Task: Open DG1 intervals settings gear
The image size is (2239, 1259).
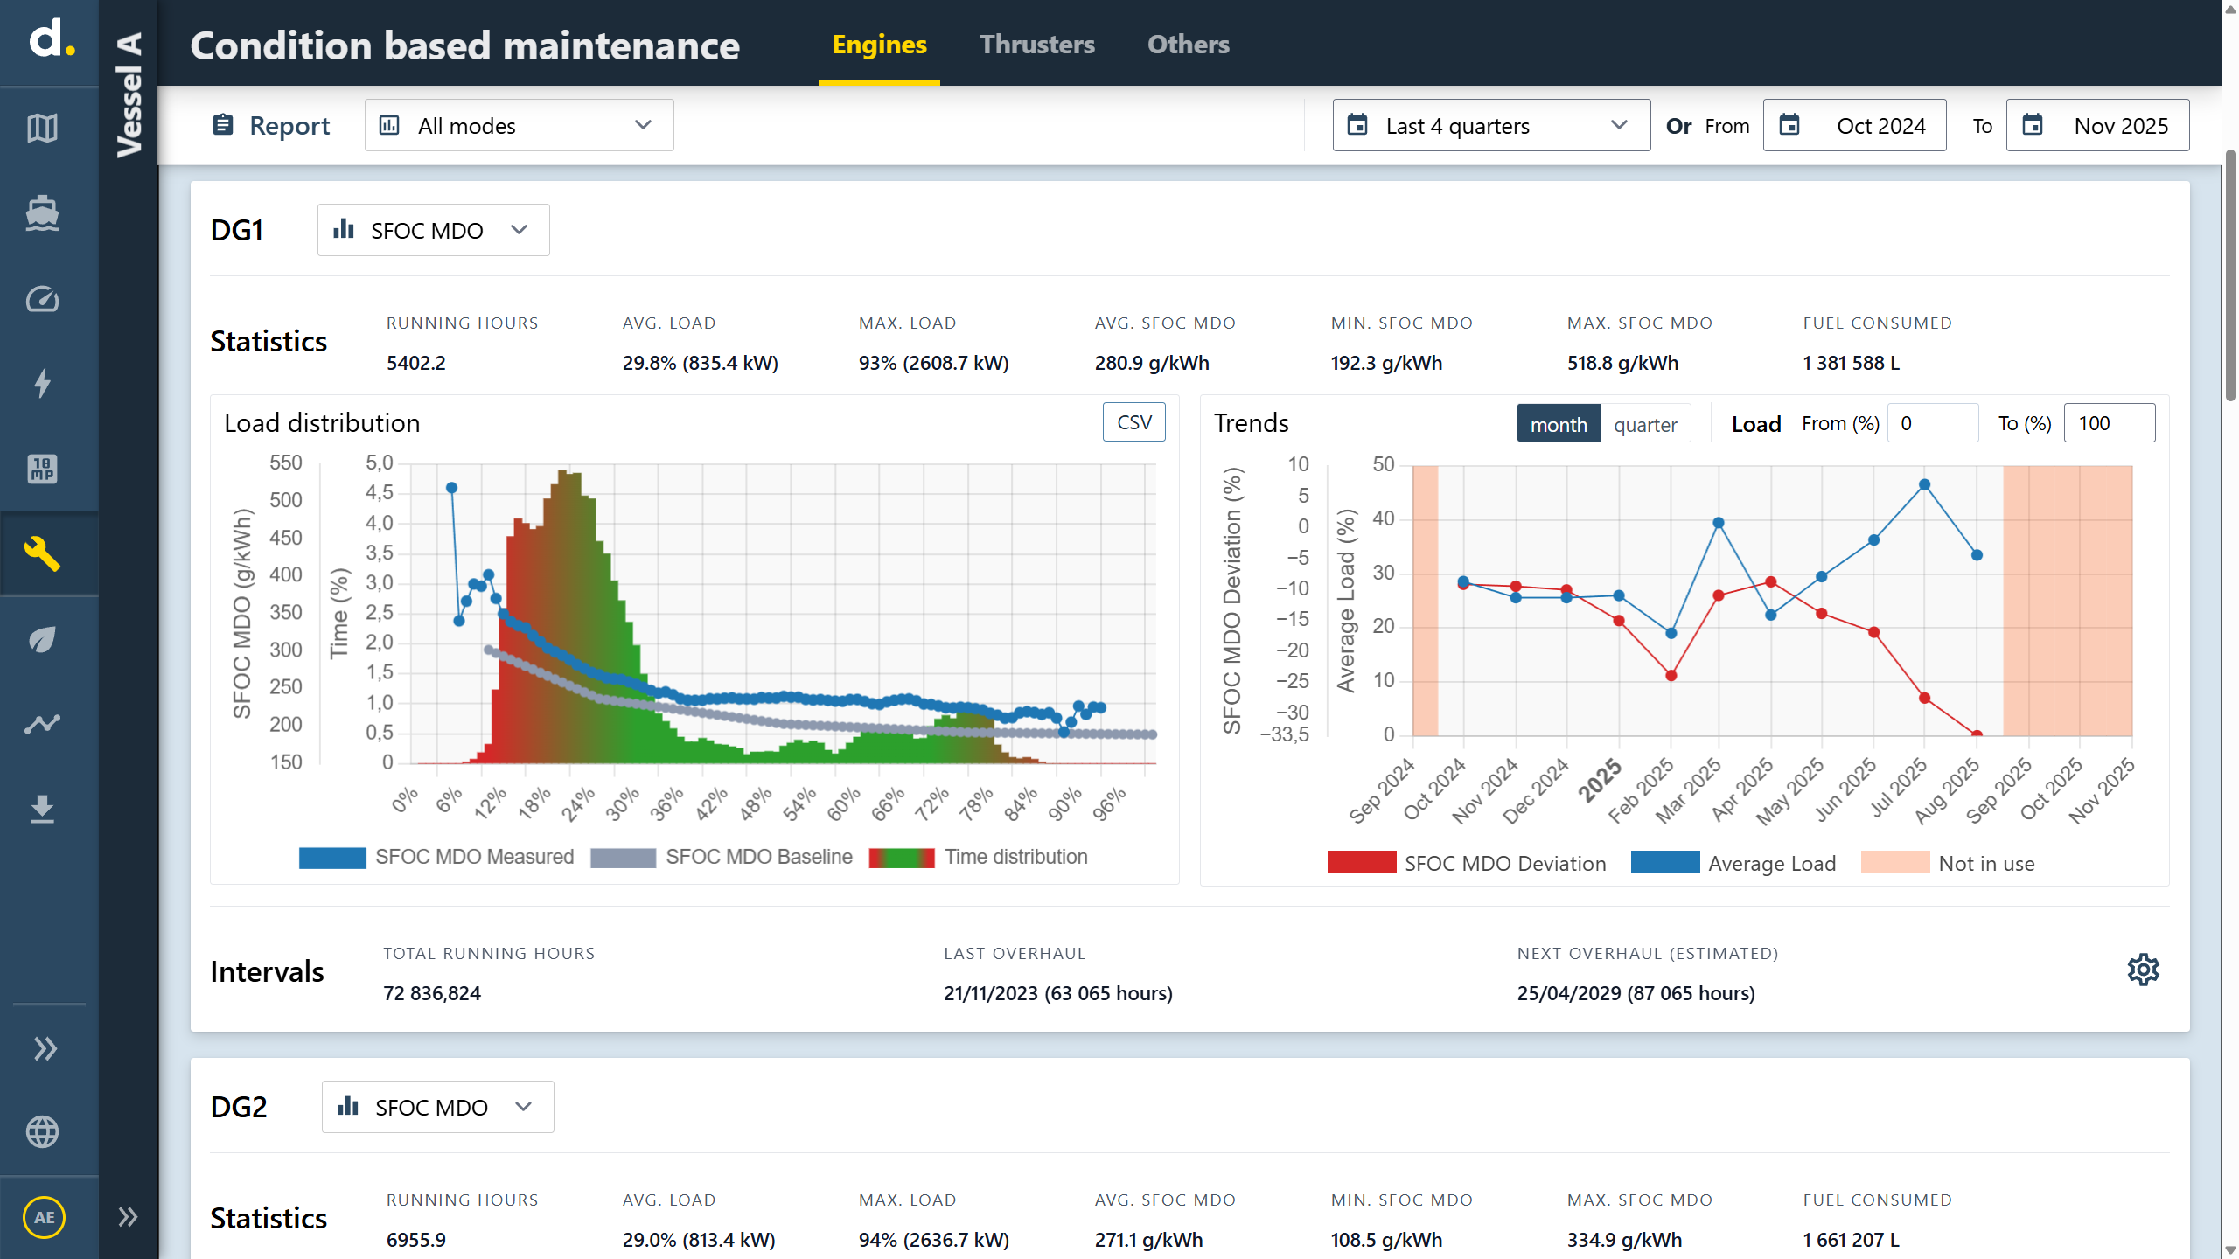Action: click(2144, 970)
